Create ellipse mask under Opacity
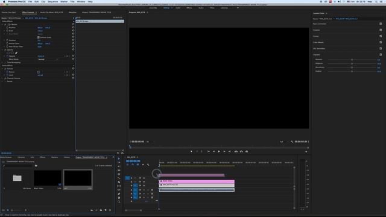 (8, 53)
